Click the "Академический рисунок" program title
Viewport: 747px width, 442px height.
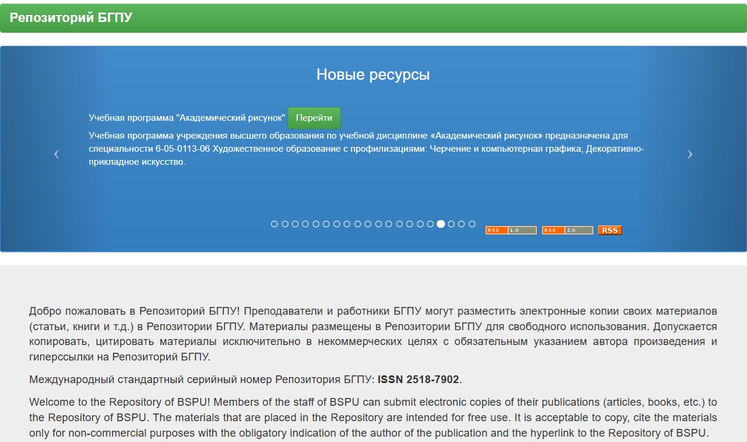(x=186, y=118)
